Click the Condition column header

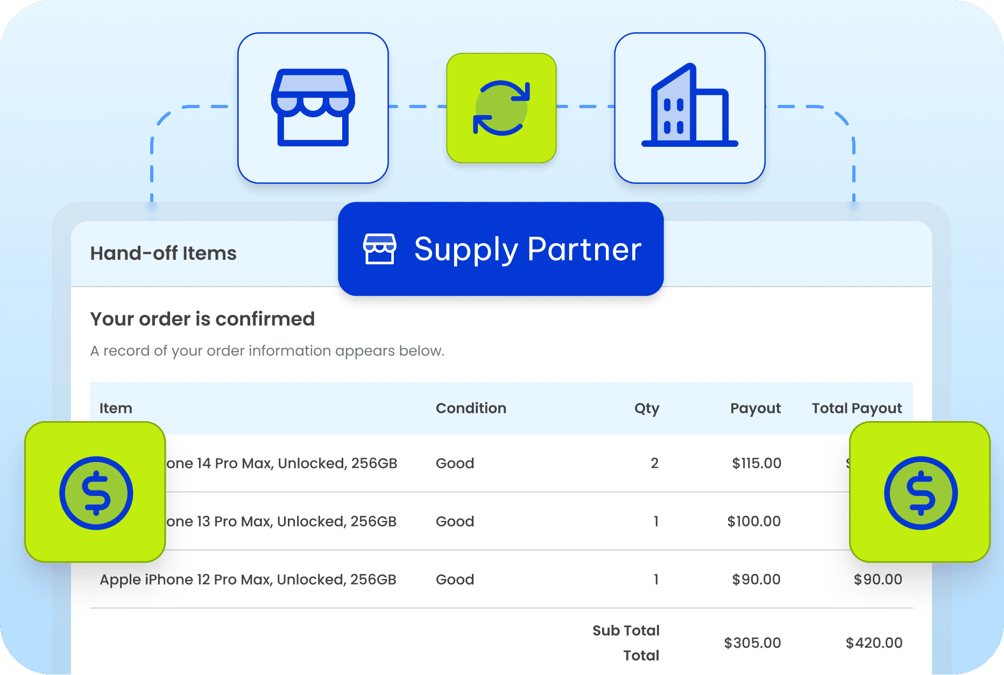click(471, 408)
